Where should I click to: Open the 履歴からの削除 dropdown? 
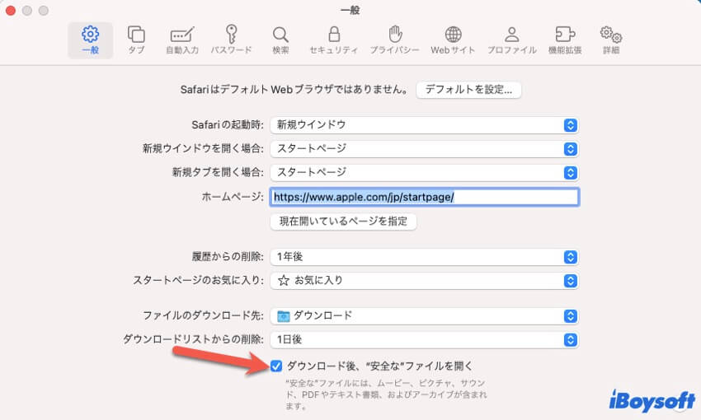click(x=424, y=257)
